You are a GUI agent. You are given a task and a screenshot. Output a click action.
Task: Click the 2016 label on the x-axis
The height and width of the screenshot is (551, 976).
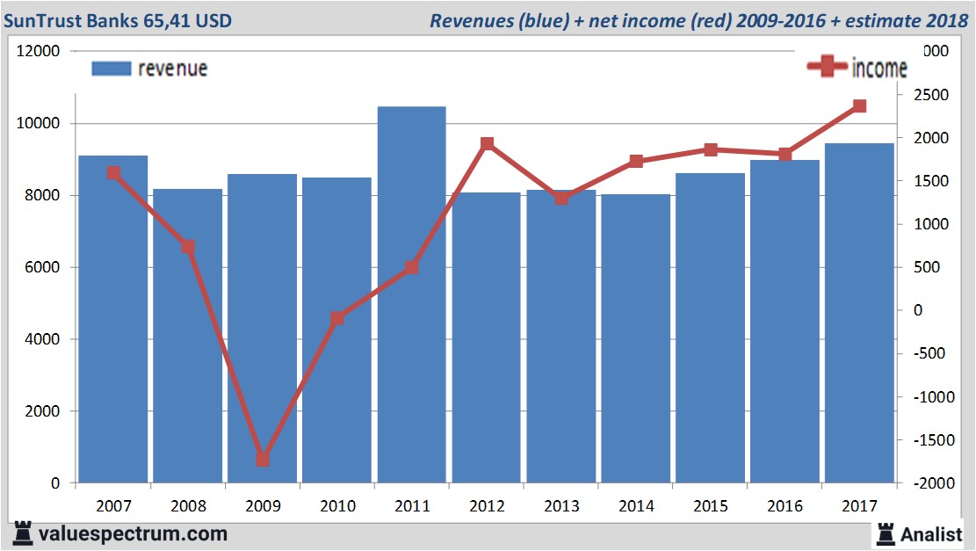[x=784, y=507]
